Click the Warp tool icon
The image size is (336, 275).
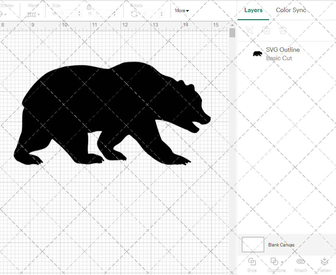pyautogui.click(x=31, y=14)
